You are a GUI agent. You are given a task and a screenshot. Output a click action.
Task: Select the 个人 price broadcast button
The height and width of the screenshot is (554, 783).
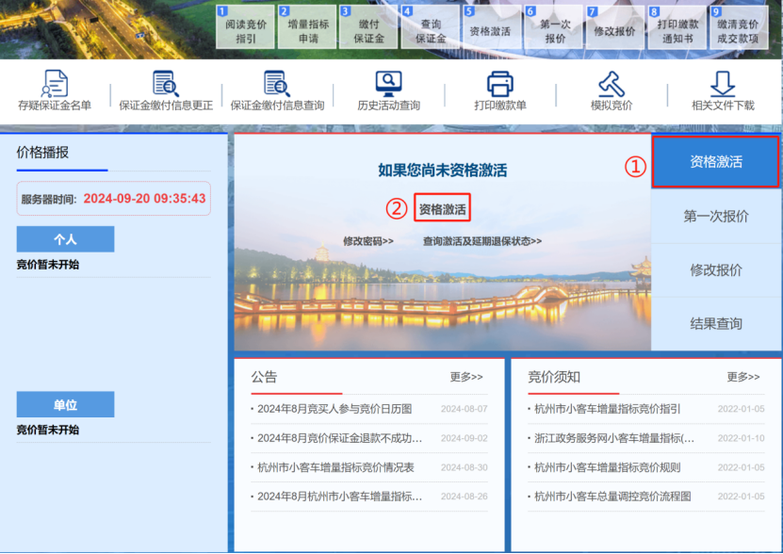coord(65,239)
